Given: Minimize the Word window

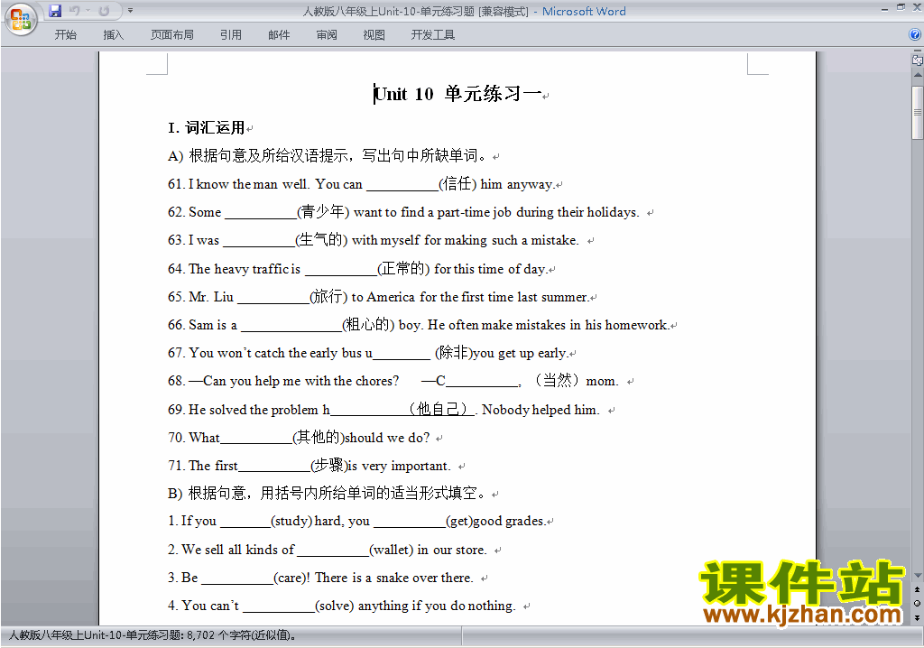Looking at the screenshot, I should (884, 8).
